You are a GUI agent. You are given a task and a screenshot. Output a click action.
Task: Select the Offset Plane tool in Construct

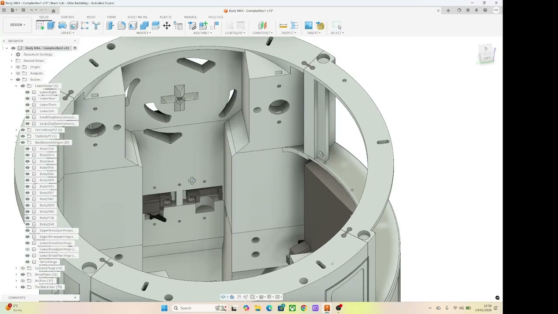pyautogui.click(x=262, y=26)
